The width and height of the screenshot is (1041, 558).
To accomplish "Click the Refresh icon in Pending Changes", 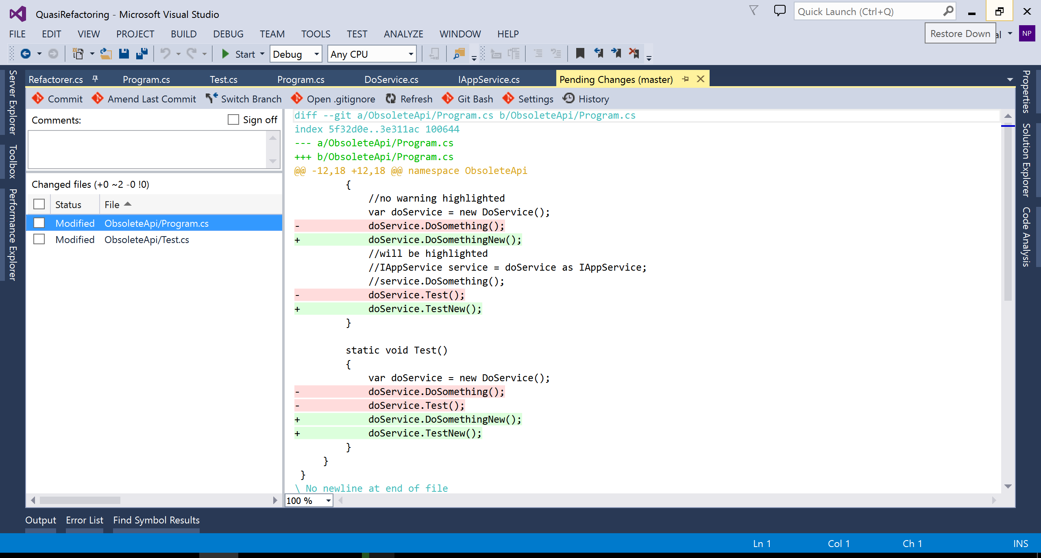I will tap(391, 99).
